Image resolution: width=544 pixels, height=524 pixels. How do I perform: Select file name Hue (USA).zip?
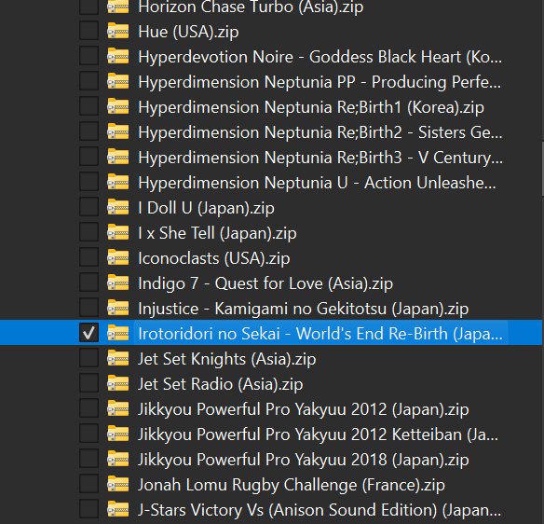pyautogui.click(x=188, y=32)
